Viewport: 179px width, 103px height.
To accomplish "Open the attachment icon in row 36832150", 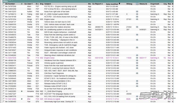I will tap(137, 84).
